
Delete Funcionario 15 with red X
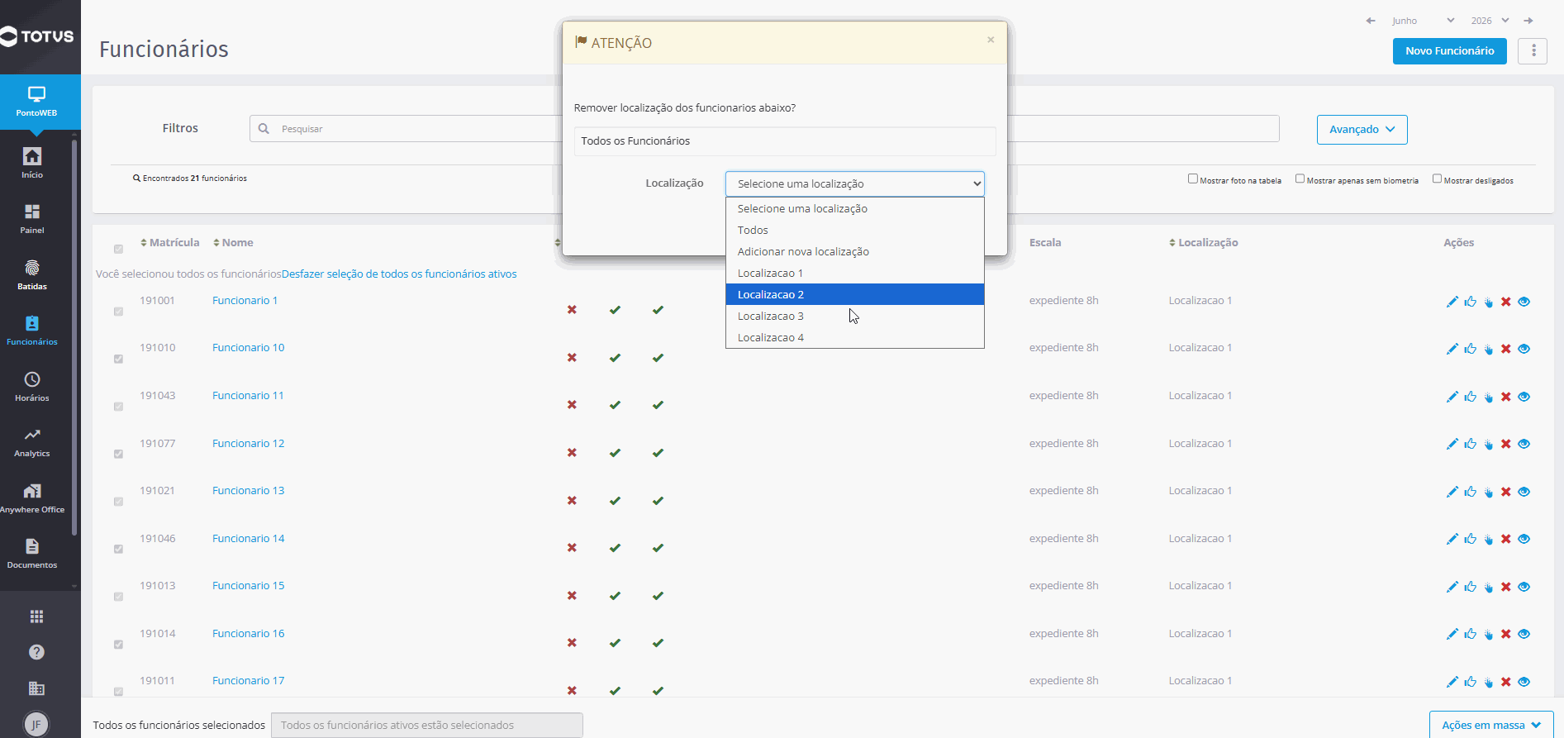point(1505,587)
